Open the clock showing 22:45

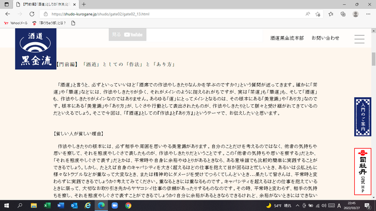coord(352,206)
